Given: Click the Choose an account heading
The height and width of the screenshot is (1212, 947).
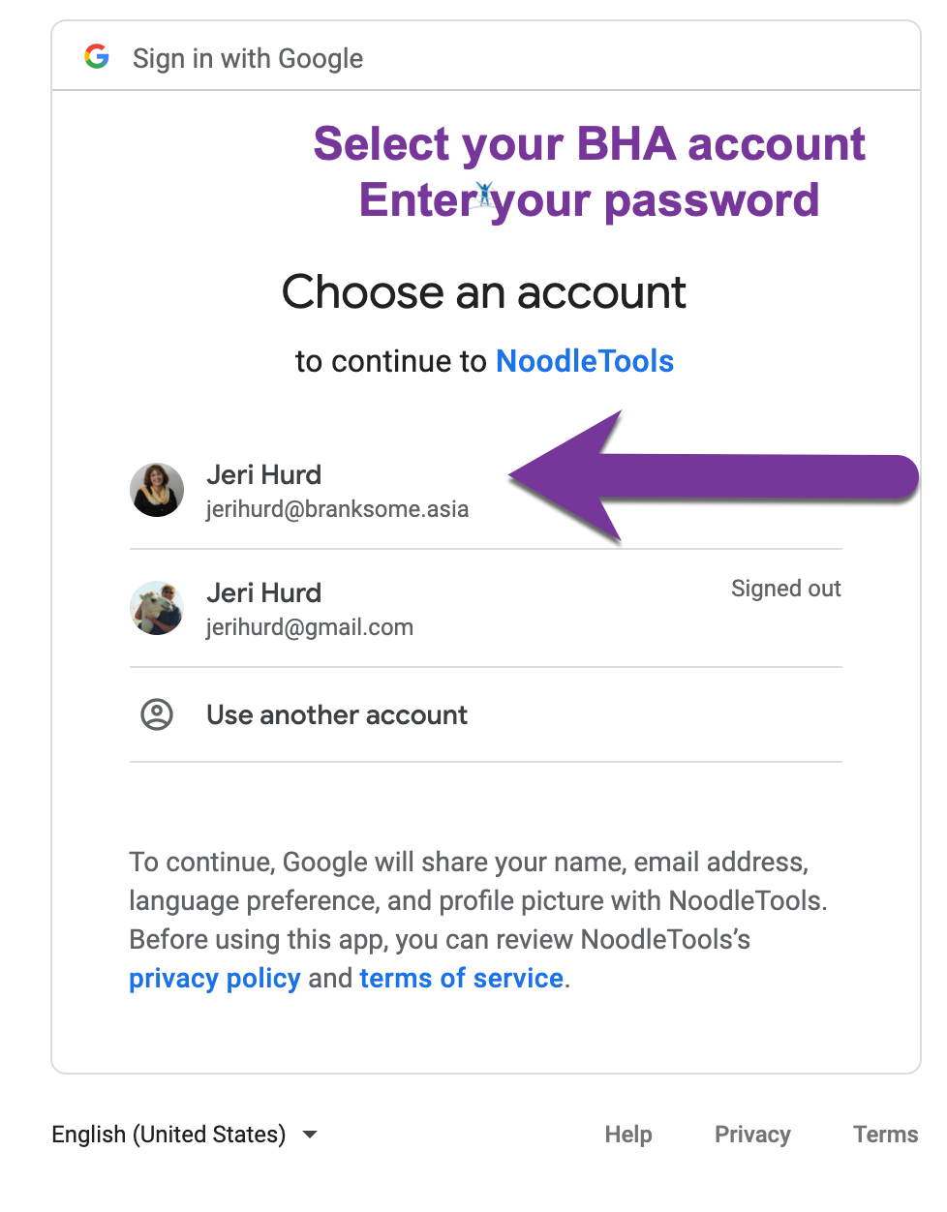Looking at the screenshot, I should [x=484, y=291].
